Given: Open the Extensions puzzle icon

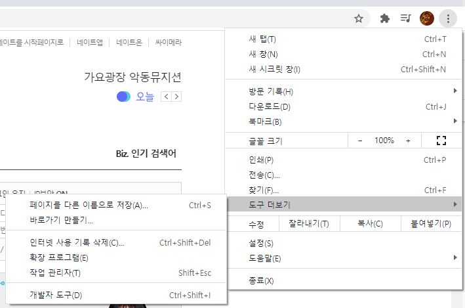Looking at the screenshot, I should coord(384,18).
